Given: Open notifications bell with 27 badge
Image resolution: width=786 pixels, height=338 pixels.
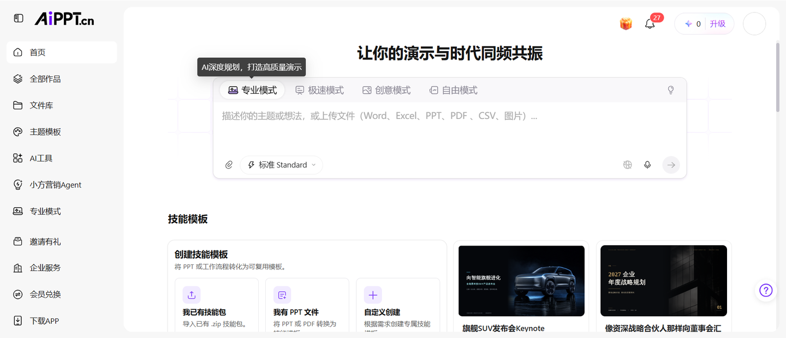Looking at the screenshot, I should point(650,24).
